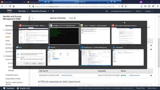Viewport: 160px width, 90px height.
Task: Open the Privacy Policy link
Action: [140, 88]
